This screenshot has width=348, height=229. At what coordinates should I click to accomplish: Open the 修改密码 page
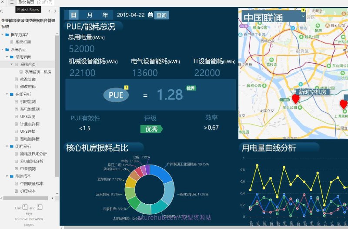click(28, 87)
